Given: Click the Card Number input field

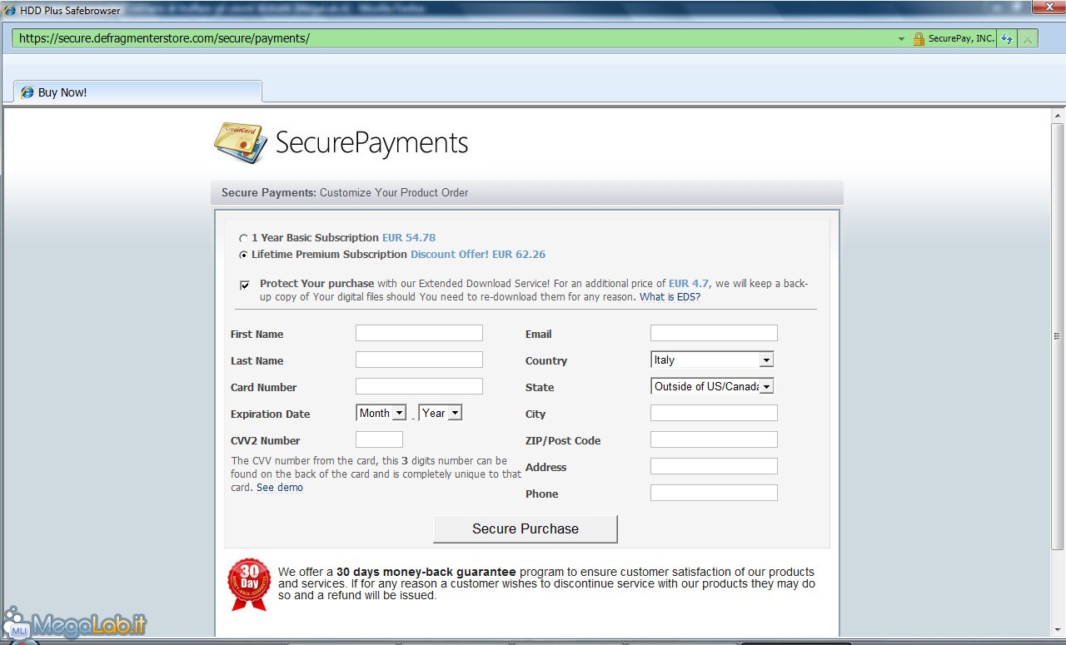Looking at the screenshot, I should [x=419, y=386].
